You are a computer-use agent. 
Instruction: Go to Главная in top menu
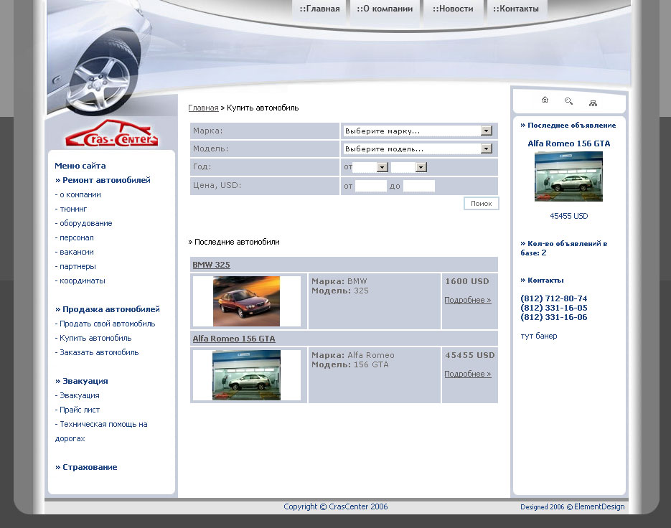click(320, 9)
